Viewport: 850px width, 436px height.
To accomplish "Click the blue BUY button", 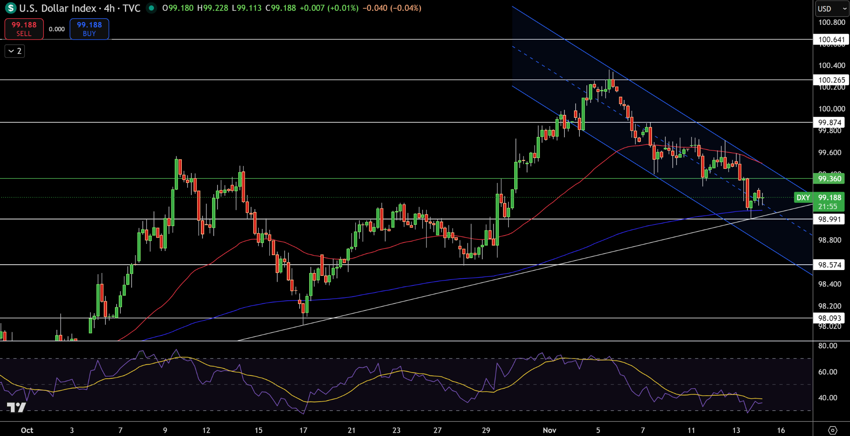I will tap(89, 29).
